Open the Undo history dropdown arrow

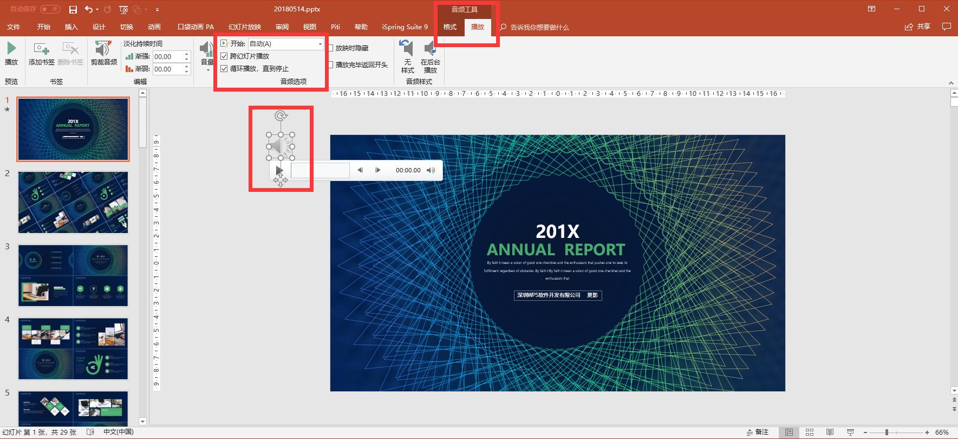click(97, 10)
